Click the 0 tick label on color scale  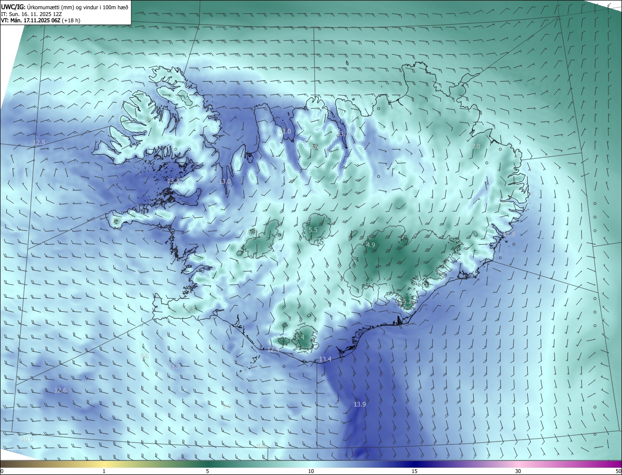2,471
